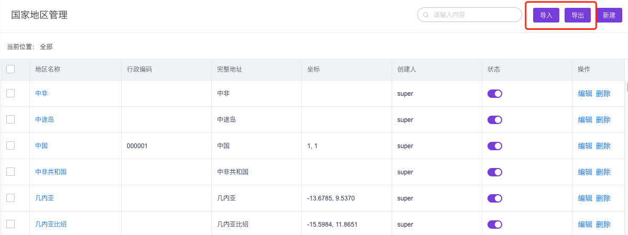Open the 中国 region link
The width and height of the screenshot is (628, 235).
(41, 146)
